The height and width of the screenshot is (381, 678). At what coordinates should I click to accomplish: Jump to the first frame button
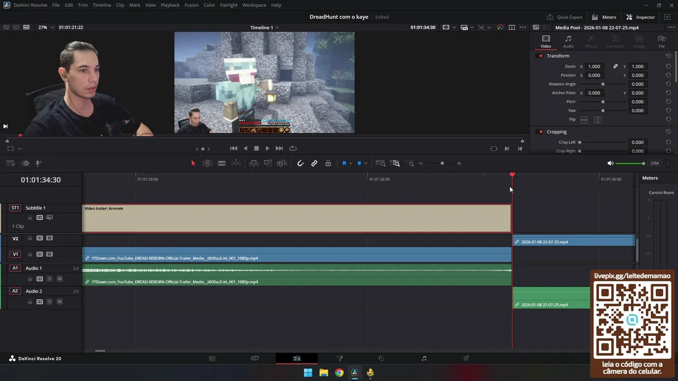pyautogui.click(x=234, y=149)
